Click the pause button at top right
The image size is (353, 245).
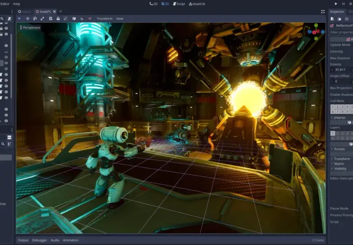coord(343,4)
